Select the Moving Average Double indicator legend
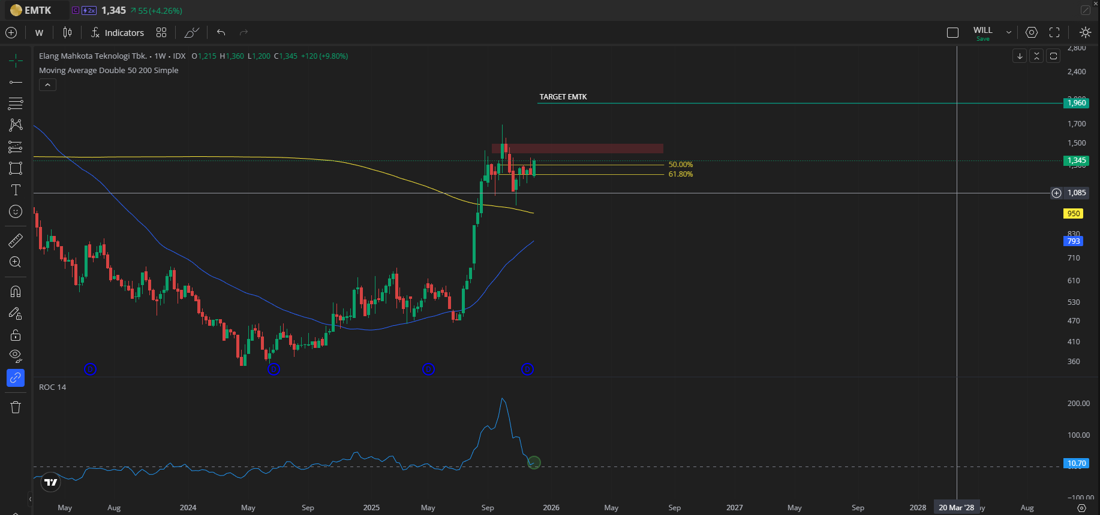This screenshot has height=515, width=1100. tap(109, 70)
